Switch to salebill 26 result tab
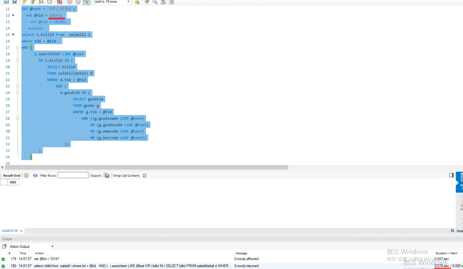Viewport: 463px width, 269px height. pyautogui.click(x=10, y=231)
